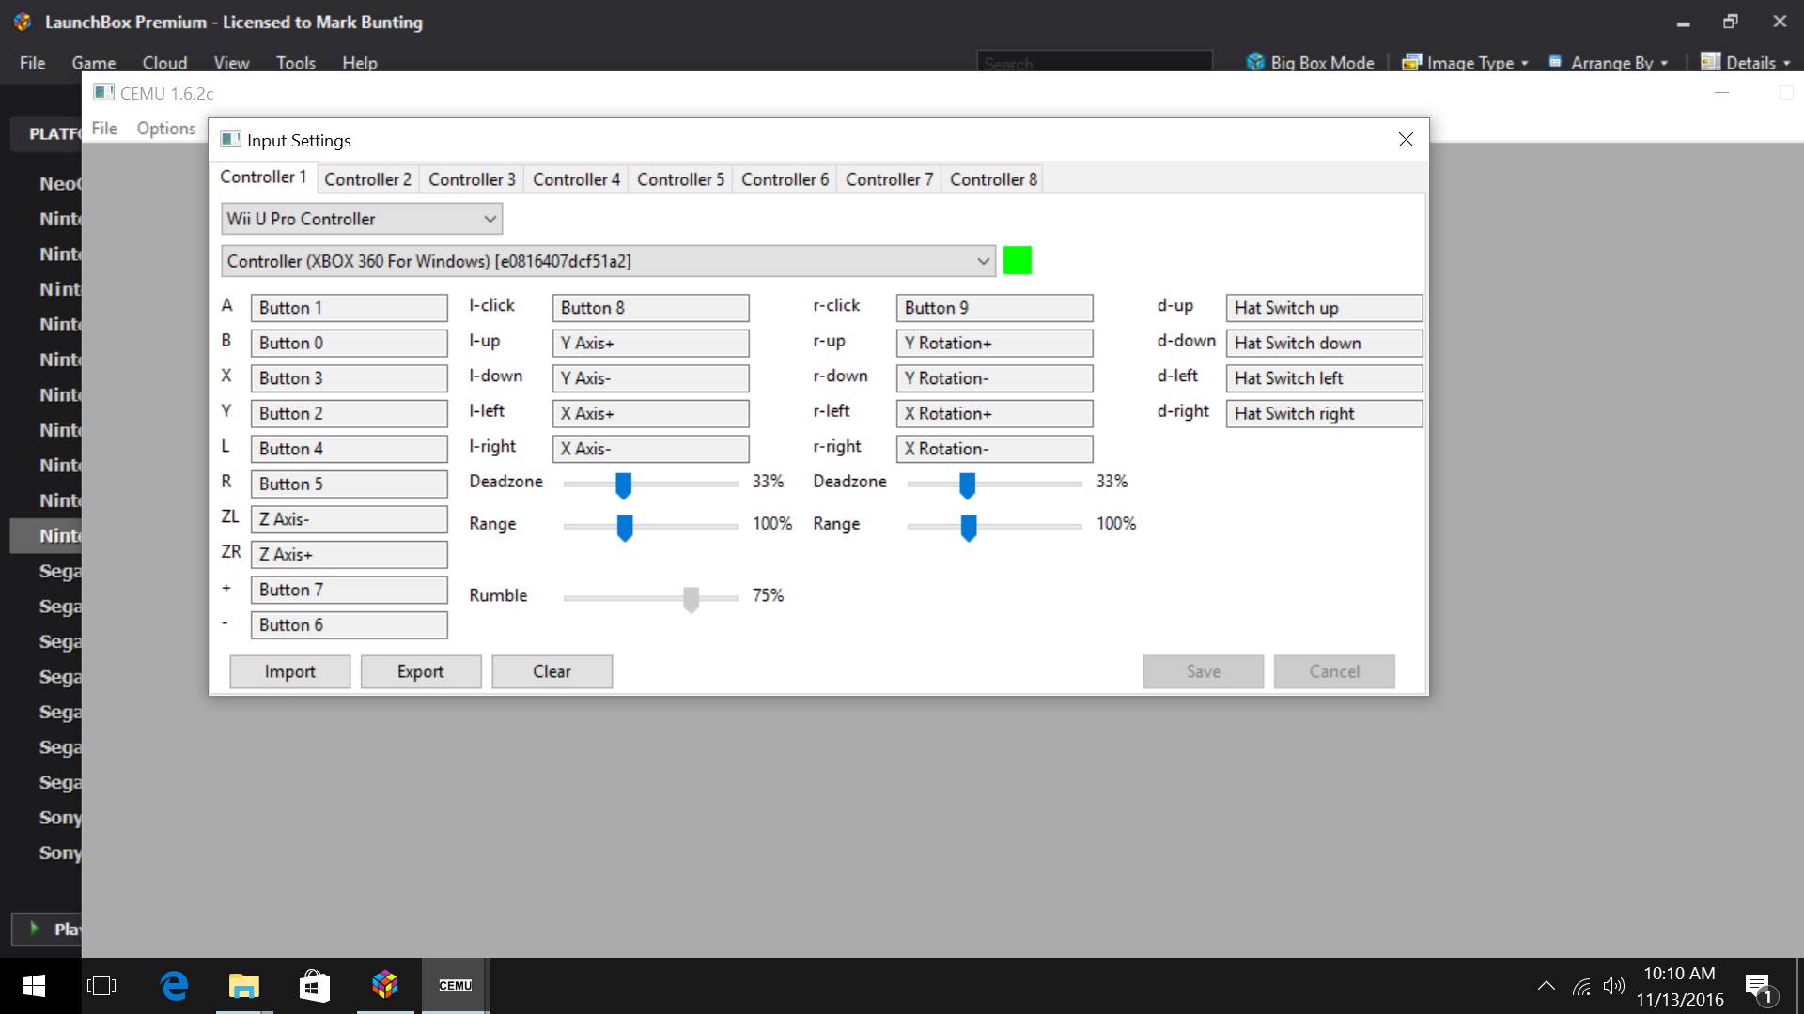Click the plus button mapping field Button 7
Screen dimensions: 1804x1014
tap(349, 590)
